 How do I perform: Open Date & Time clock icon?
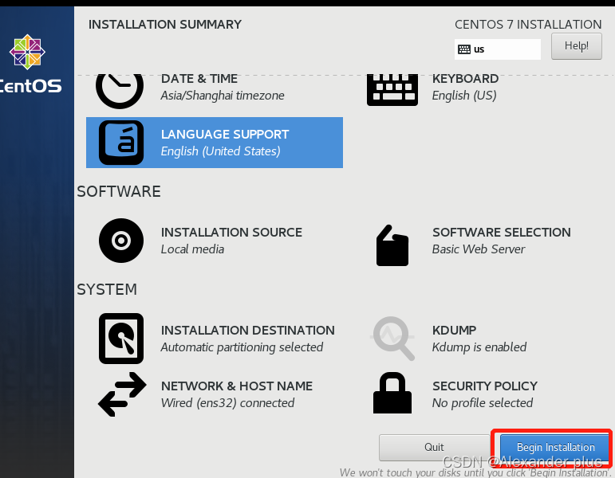point(120,92)
